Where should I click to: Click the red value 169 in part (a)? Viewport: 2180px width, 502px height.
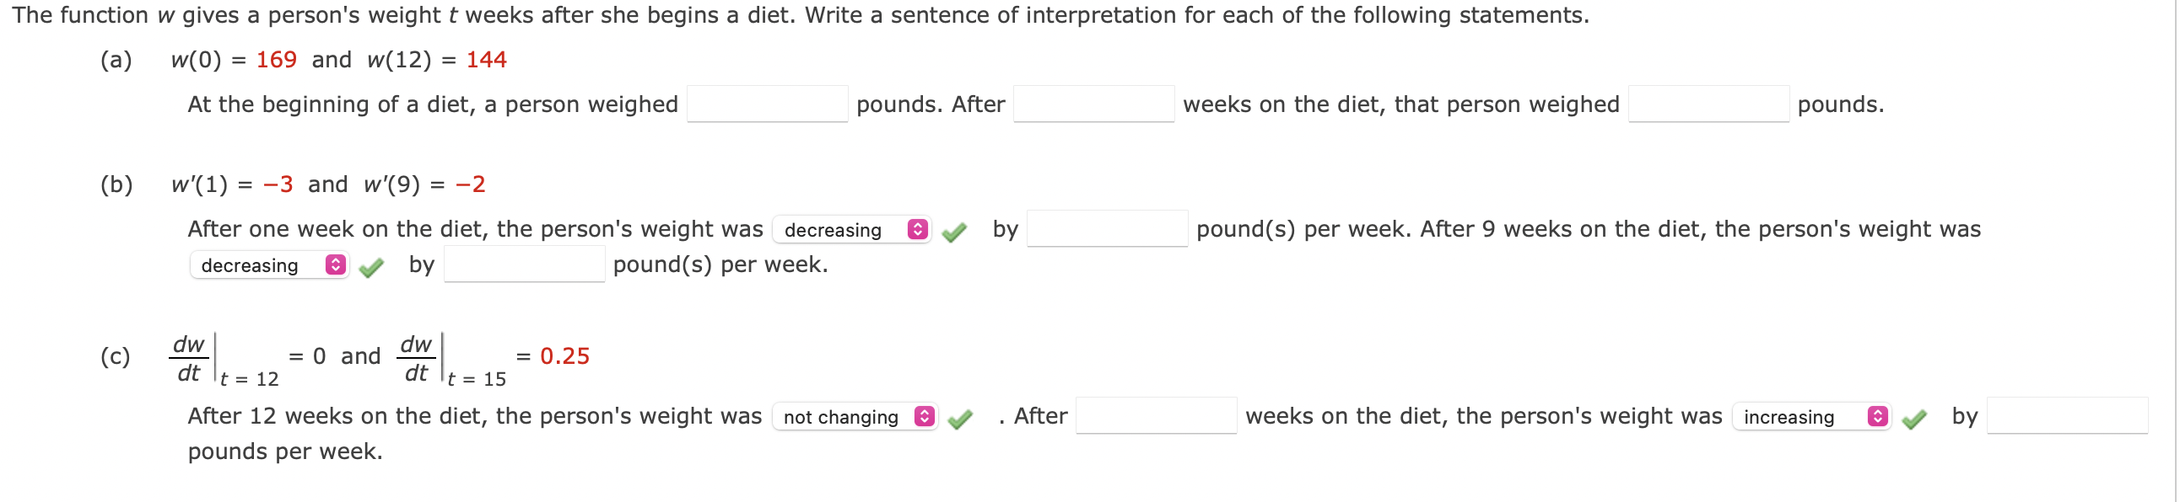277,60
